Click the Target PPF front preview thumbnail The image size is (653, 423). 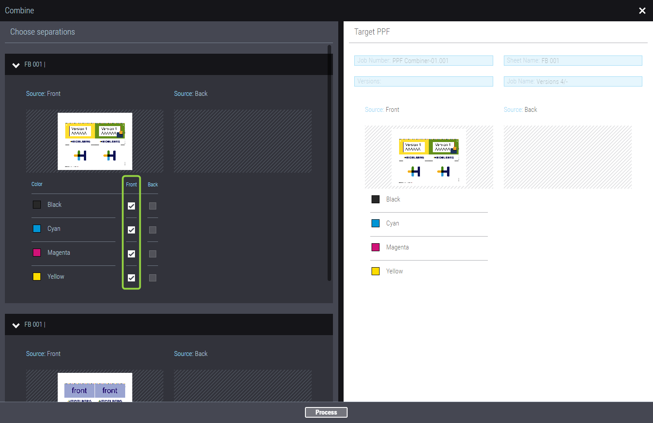click(x=429, y=157)
